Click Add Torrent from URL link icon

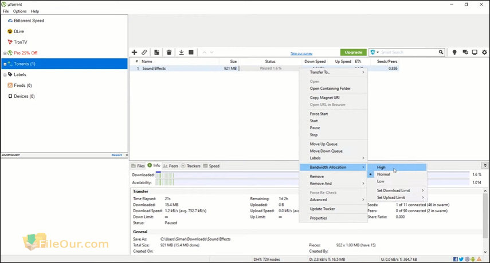click(x=144, y=52)
